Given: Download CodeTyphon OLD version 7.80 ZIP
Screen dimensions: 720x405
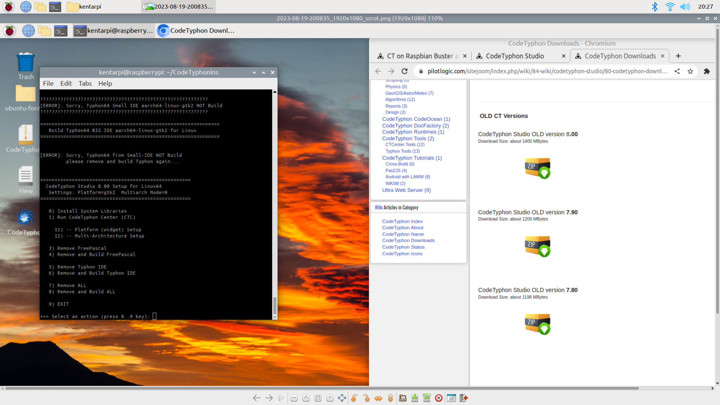Looking at the screenshot, I should point(537,324).
